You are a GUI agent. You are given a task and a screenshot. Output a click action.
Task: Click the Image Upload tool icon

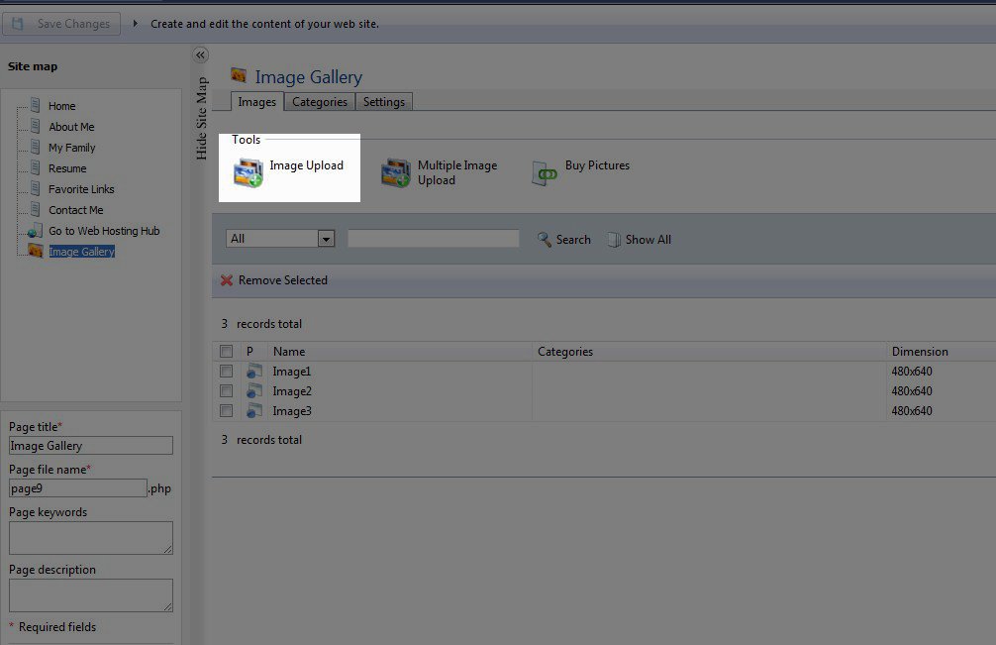249,172
